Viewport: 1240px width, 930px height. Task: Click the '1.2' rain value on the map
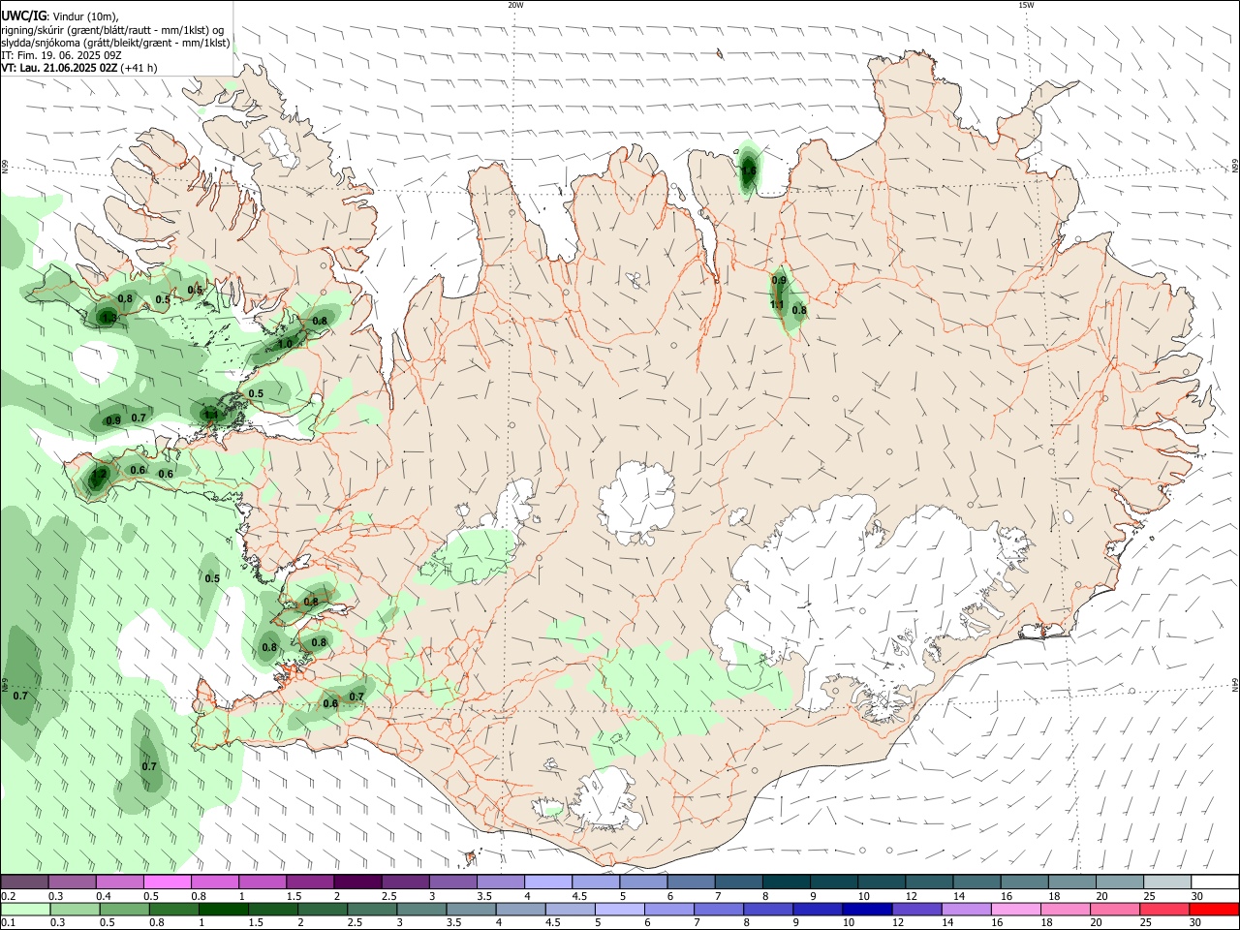pos(98,475)
